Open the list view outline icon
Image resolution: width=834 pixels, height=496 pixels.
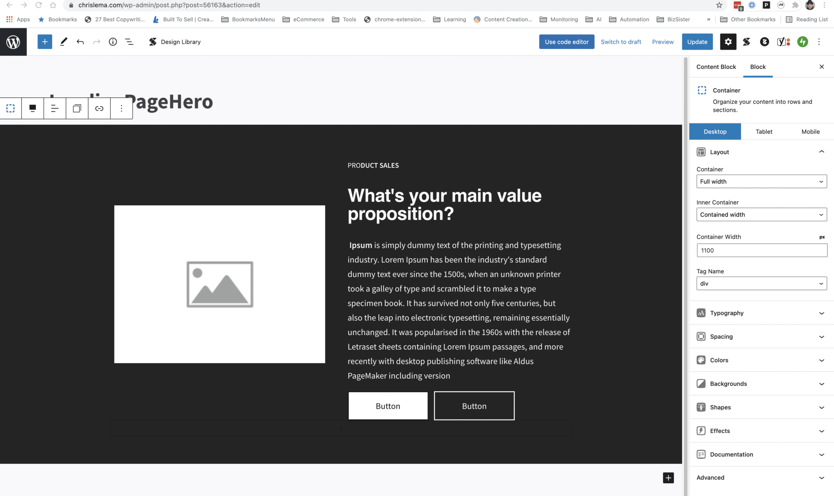(129, 42)
